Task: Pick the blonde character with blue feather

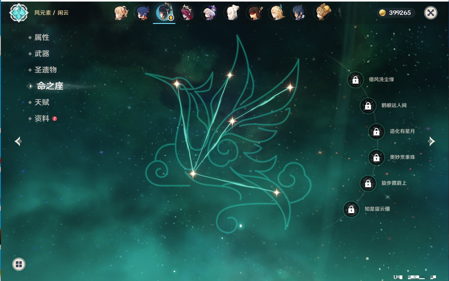Action: tap(276, 13)
